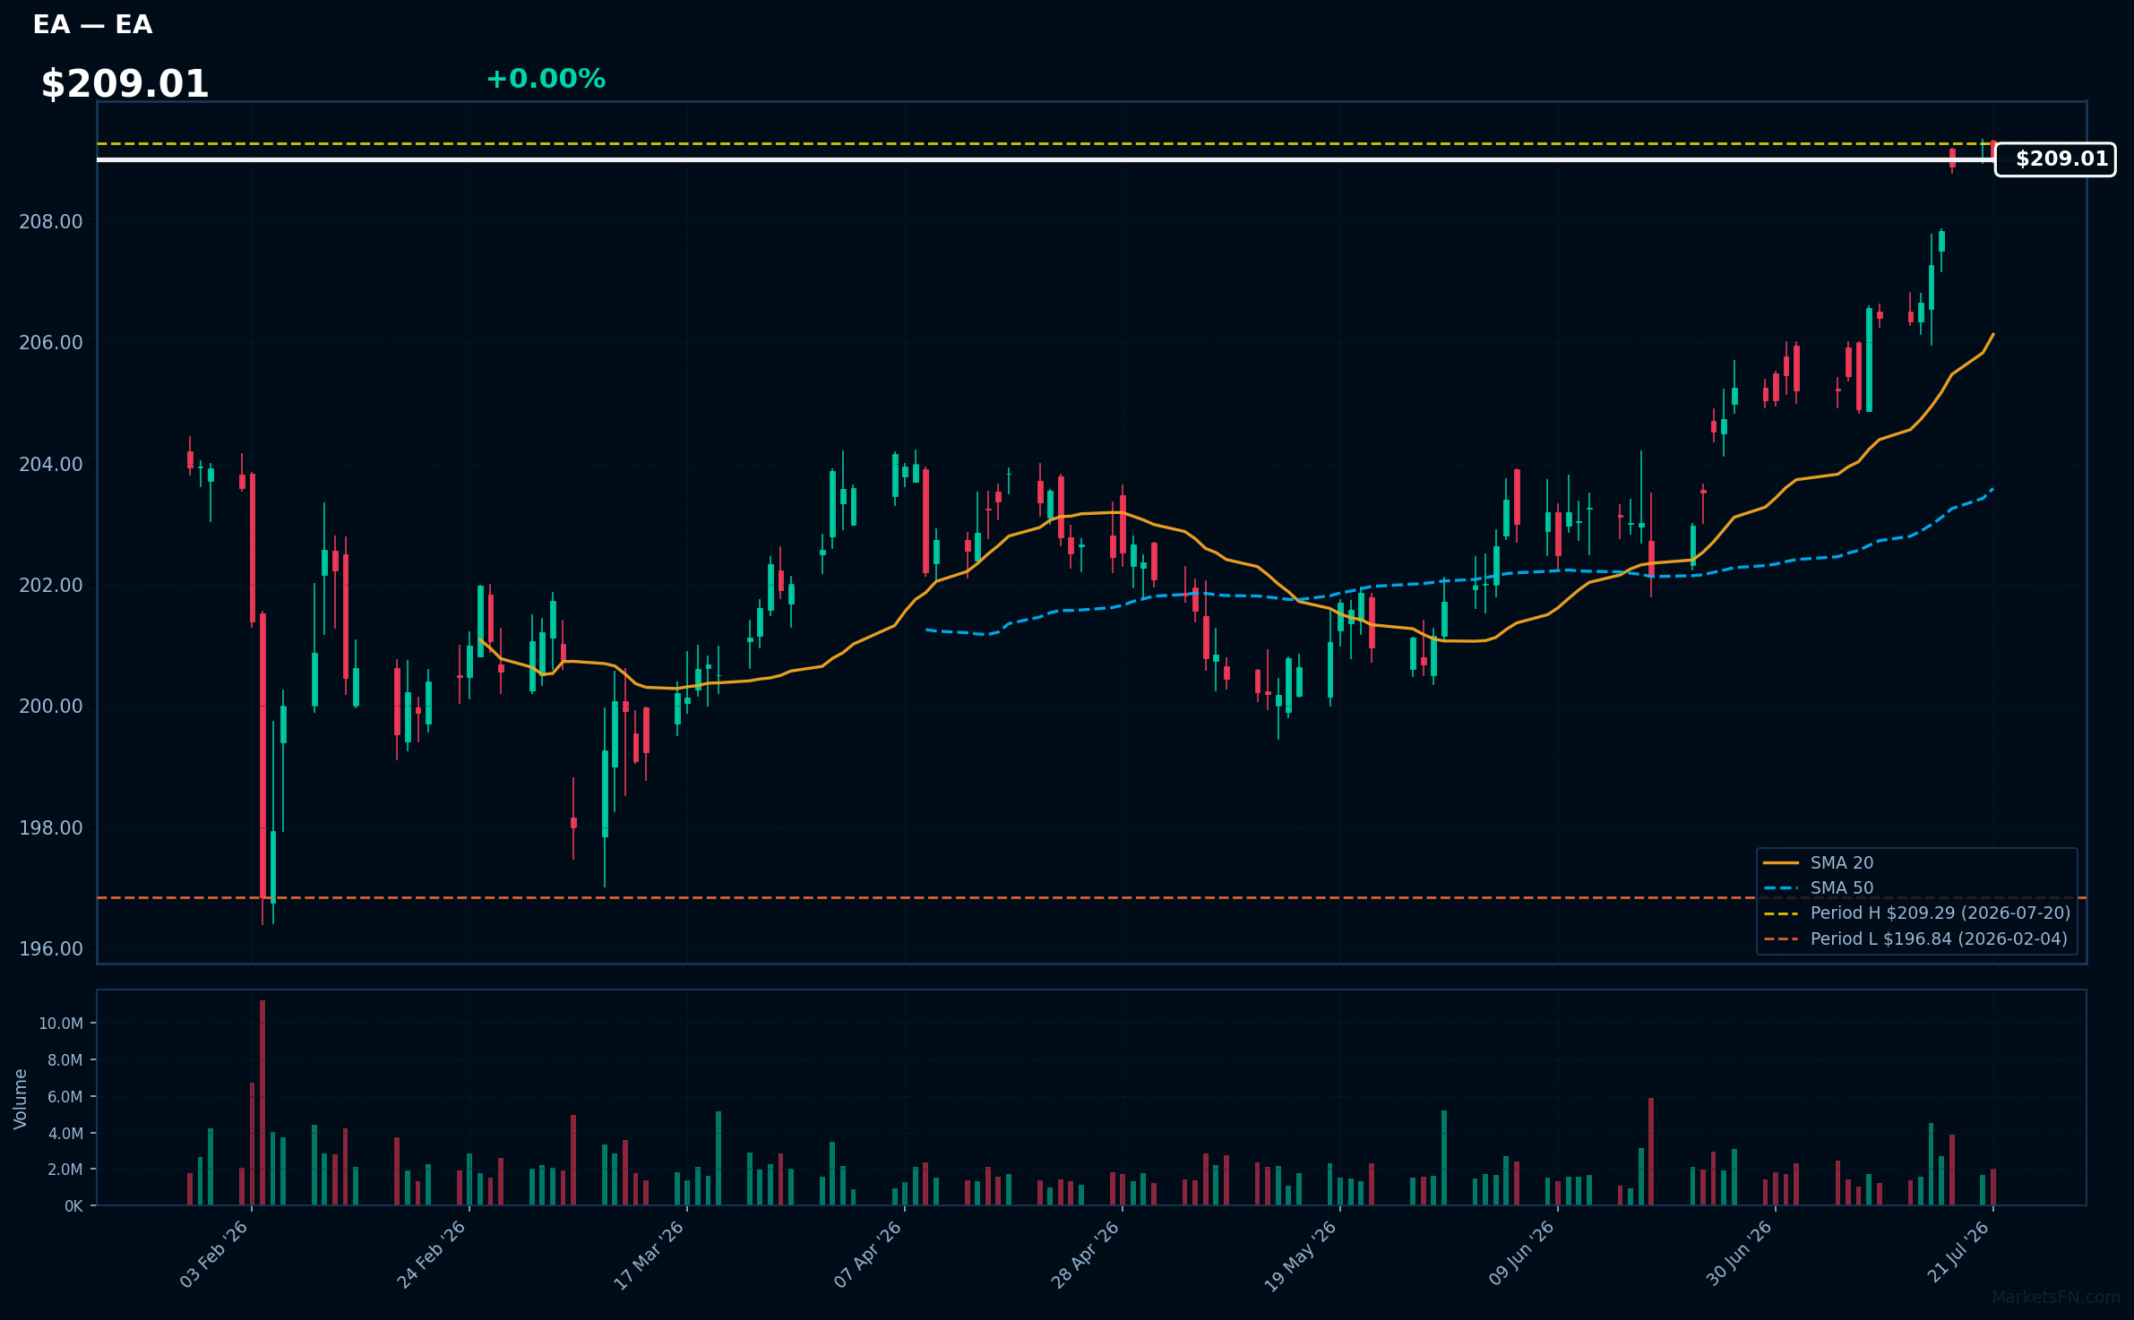
Task: Click the 204.00 price axis label
Action: [51, 464]
